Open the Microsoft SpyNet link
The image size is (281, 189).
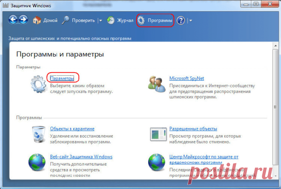pyautogui.click(x=186, y=78)
